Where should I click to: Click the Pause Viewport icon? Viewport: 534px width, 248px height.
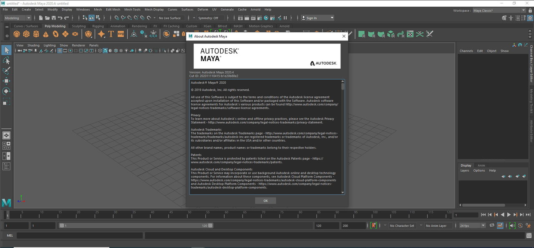pos(285,18)
